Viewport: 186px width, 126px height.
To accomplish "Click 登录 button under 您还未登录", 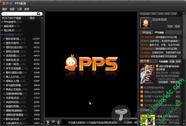I will click(x=177, y=27).
